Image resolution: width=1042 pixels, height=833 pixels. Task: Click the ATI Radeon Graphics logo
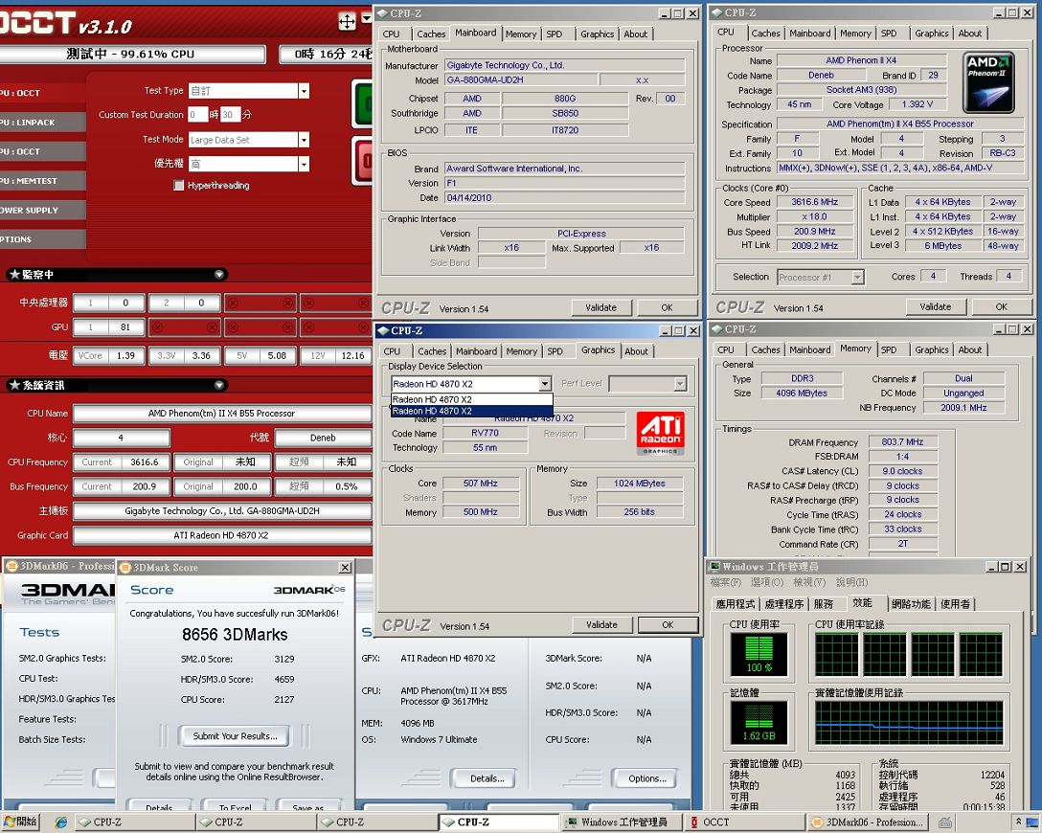(660, 433)
